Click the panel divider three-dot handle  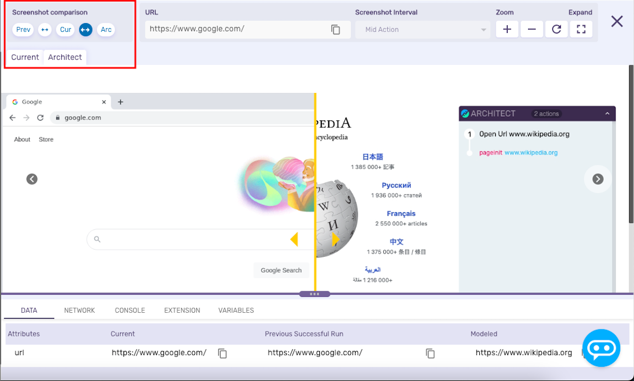(x=315, y=294)
